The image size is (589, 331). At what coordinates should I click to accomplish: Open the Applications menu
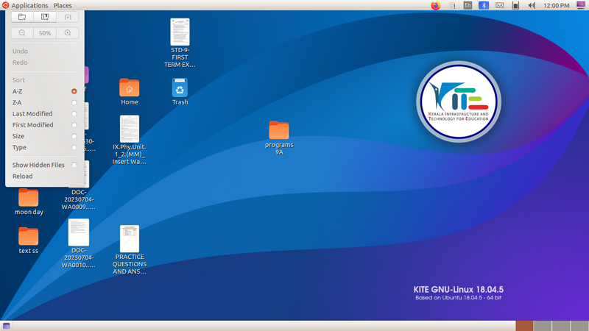coord(29,6)
